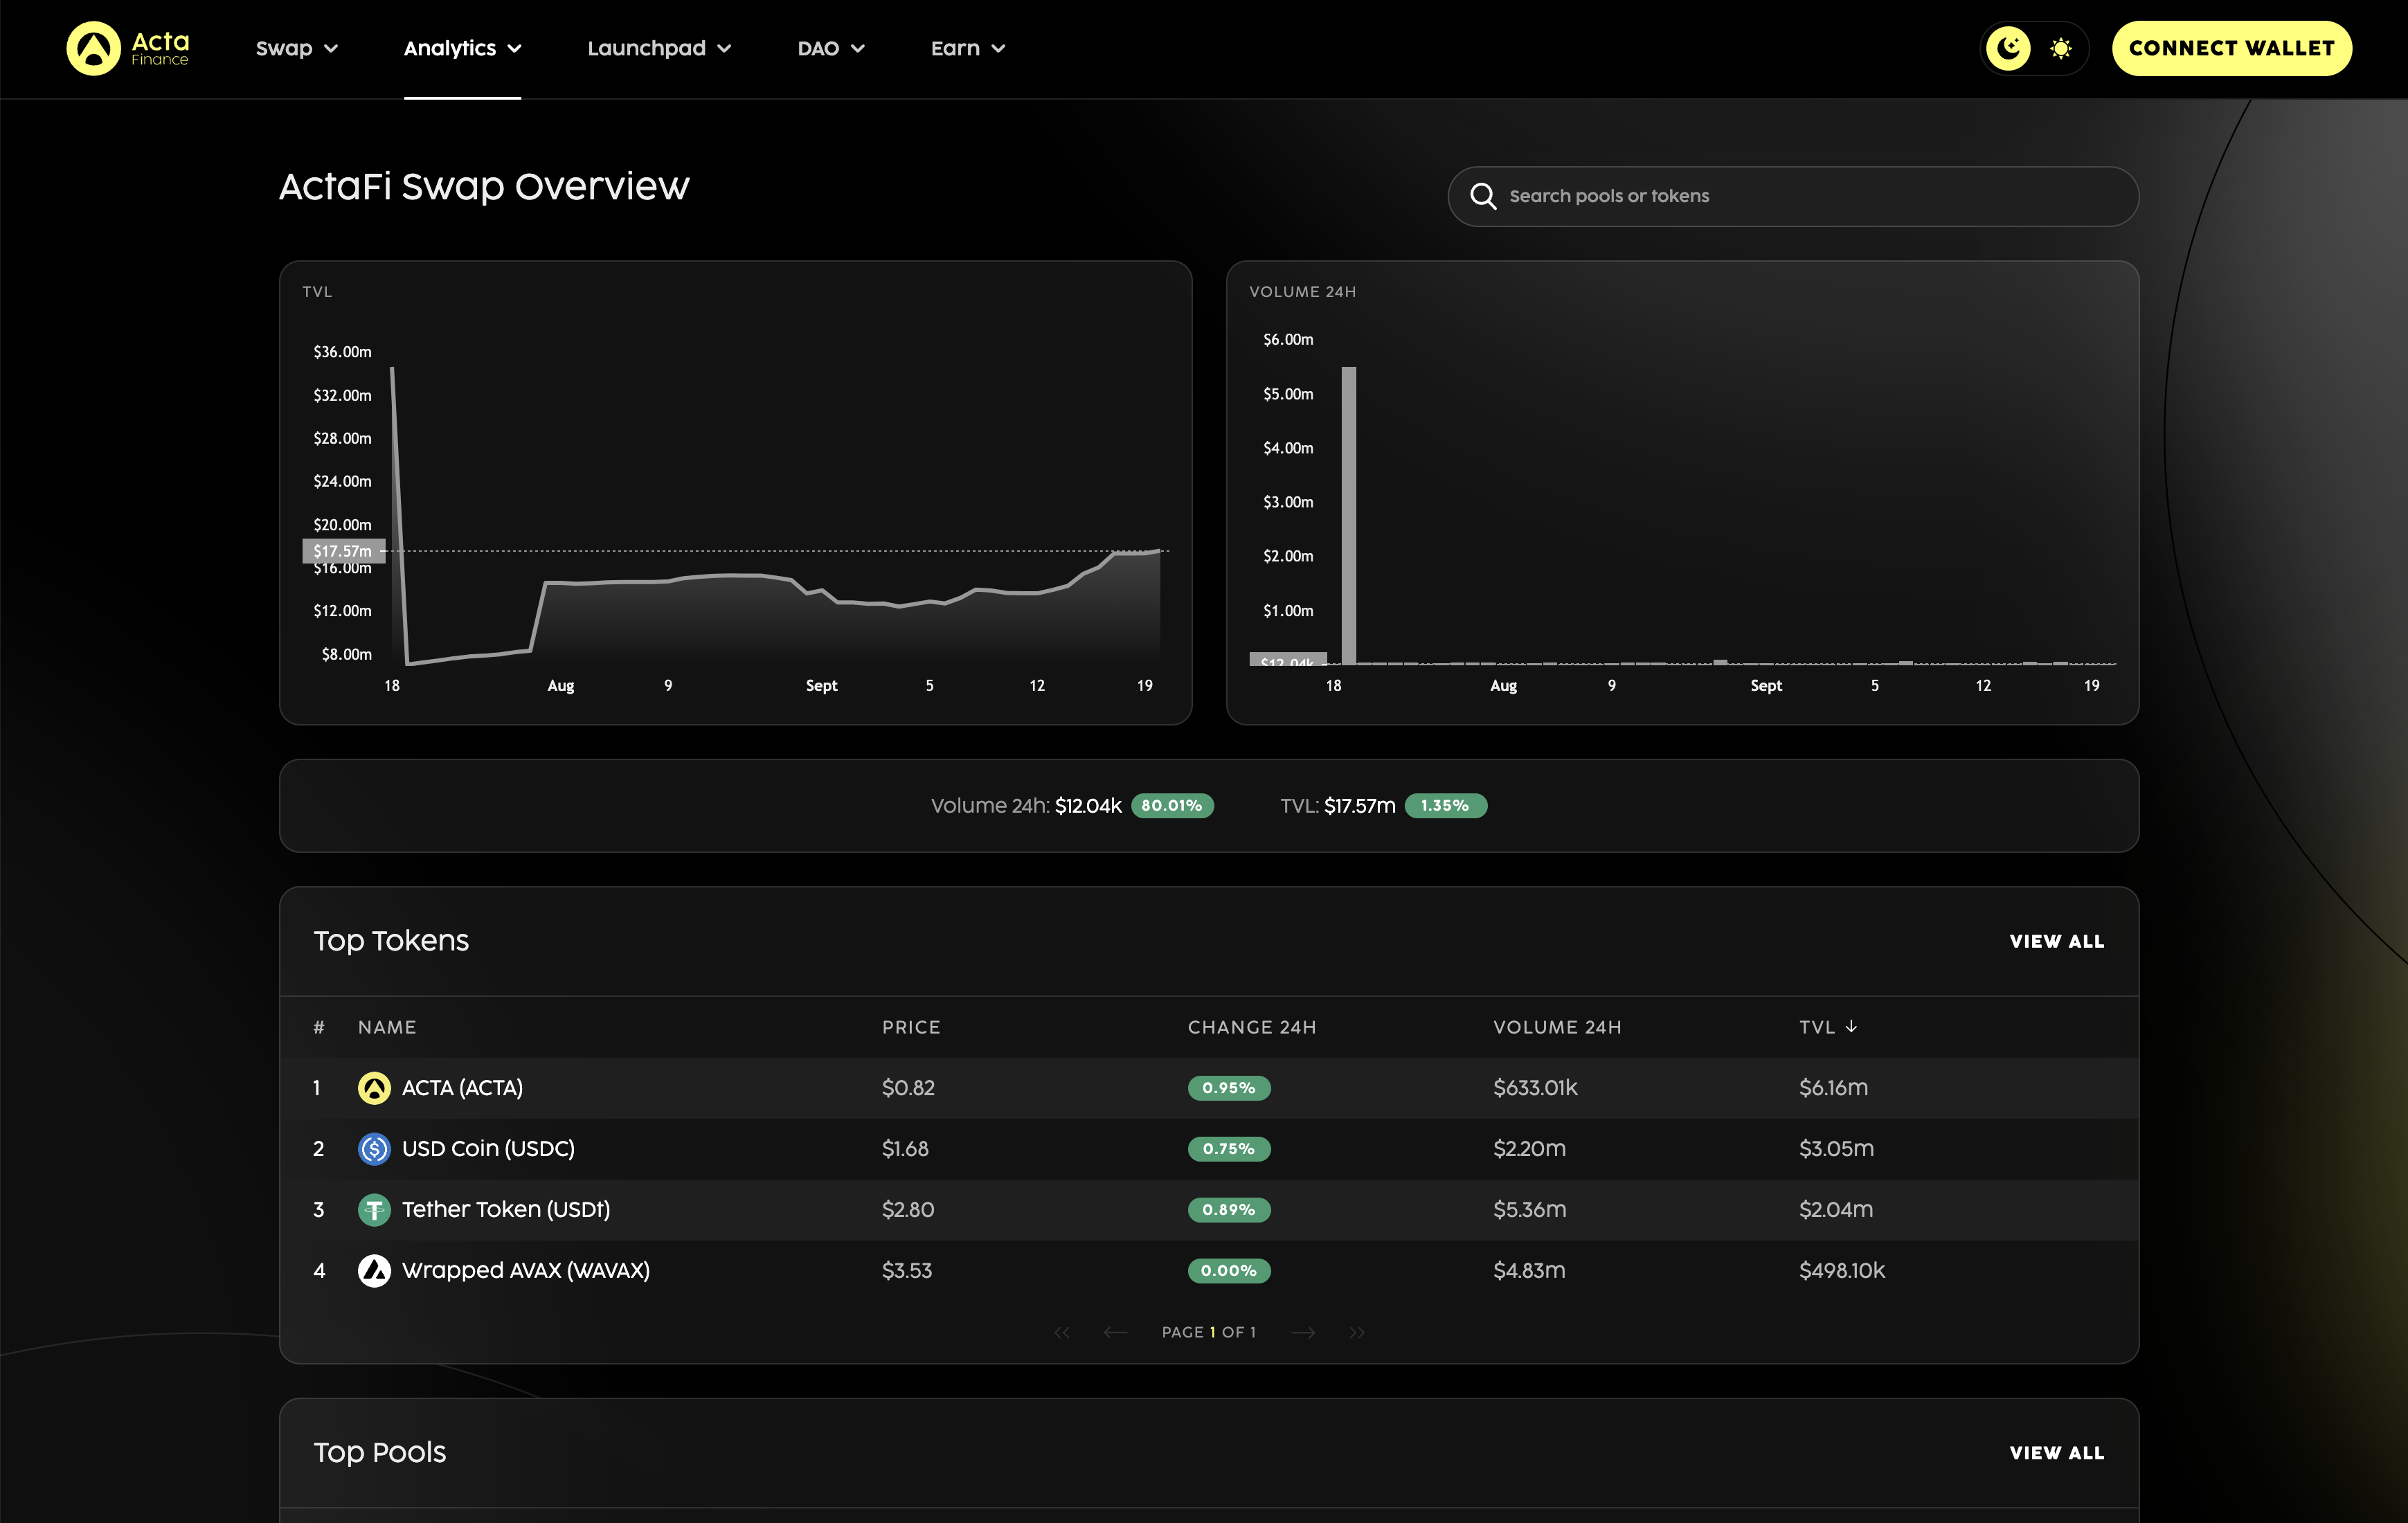The width and height of the screenshot is (2408, 1523).
Task: Click the search magnifier icon
Action: coord(1483,196)
